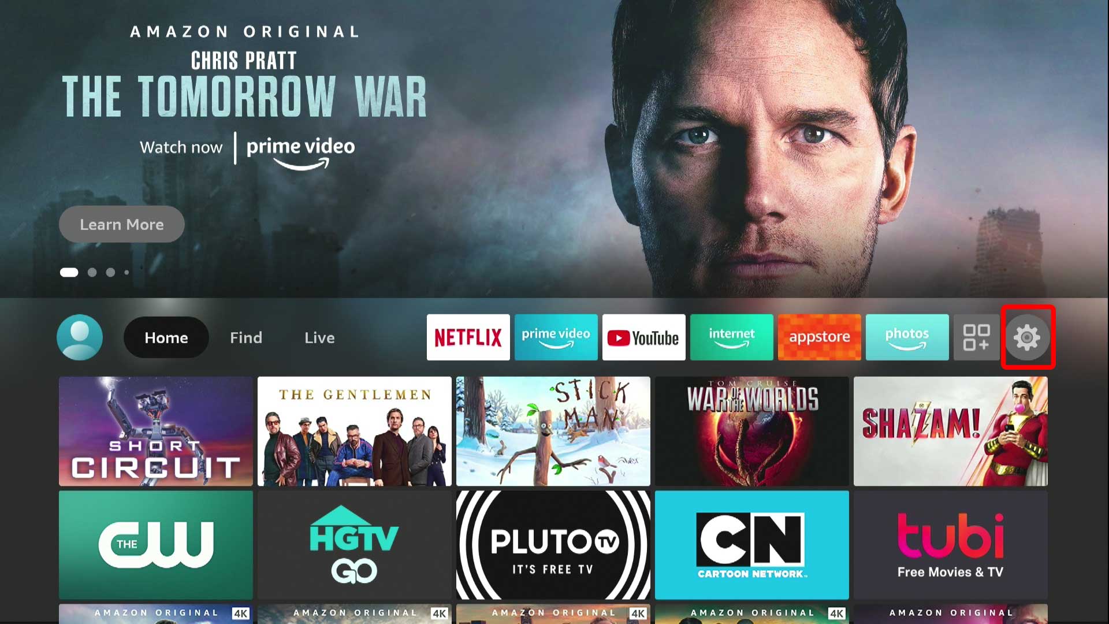Select third carousel indicator dot
This screenshot has height=624, width=1109.
[x=110, y=273]
